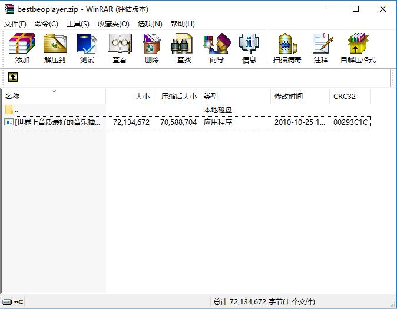Click the 自解压格式 (SFX) icon
397x309 pixels.
[358, 48]
